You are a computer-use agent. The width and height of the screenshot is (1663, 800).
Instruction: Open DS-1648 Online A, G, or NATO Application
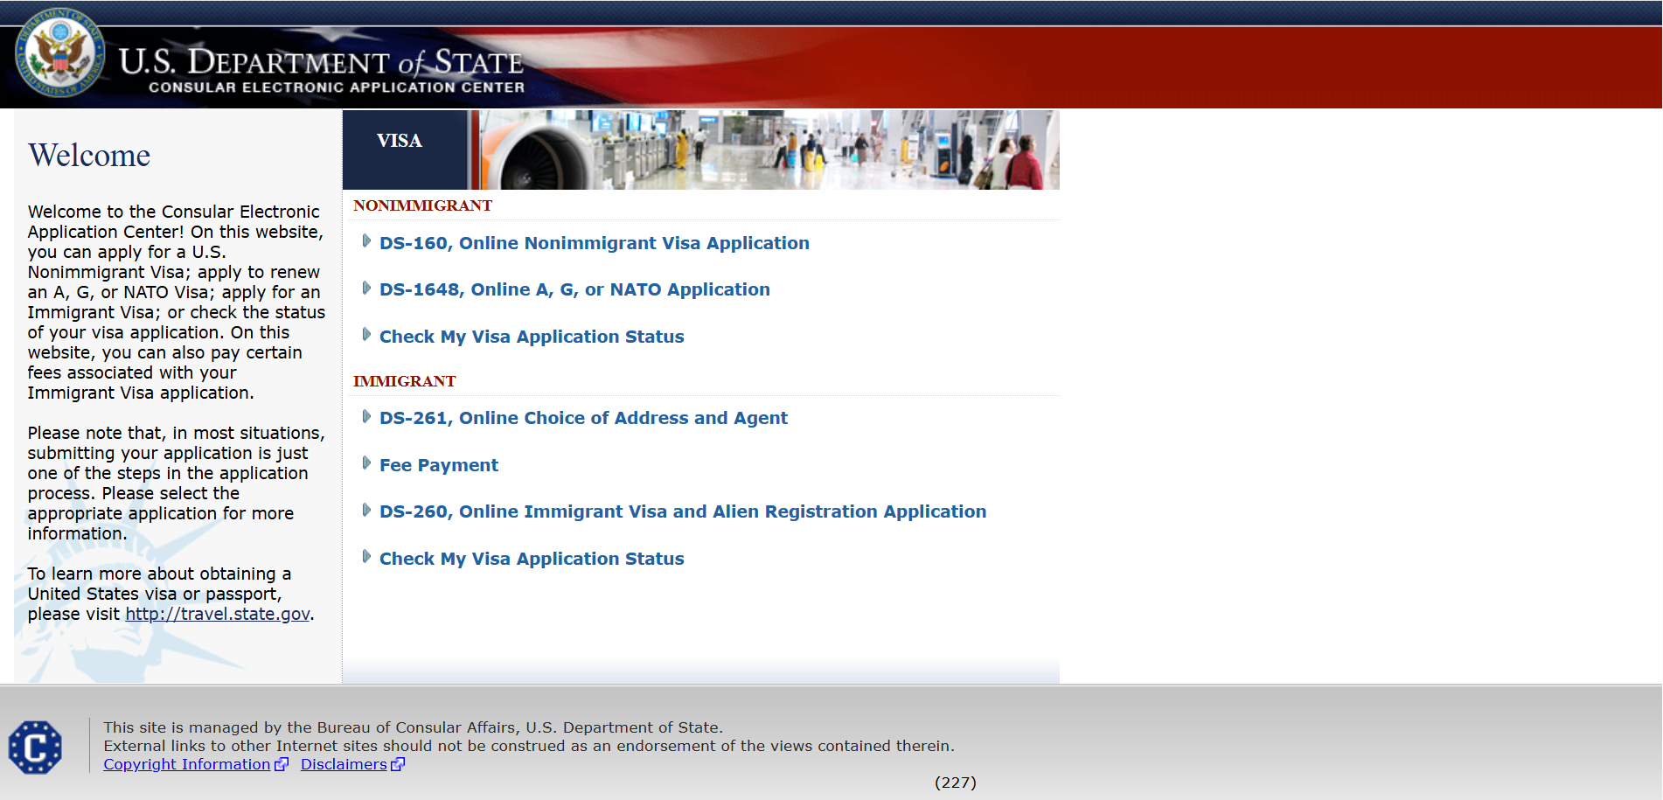pos(574,289)
